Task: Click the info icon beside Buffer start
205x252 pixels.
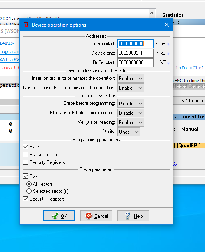Action: pos(168,63)
